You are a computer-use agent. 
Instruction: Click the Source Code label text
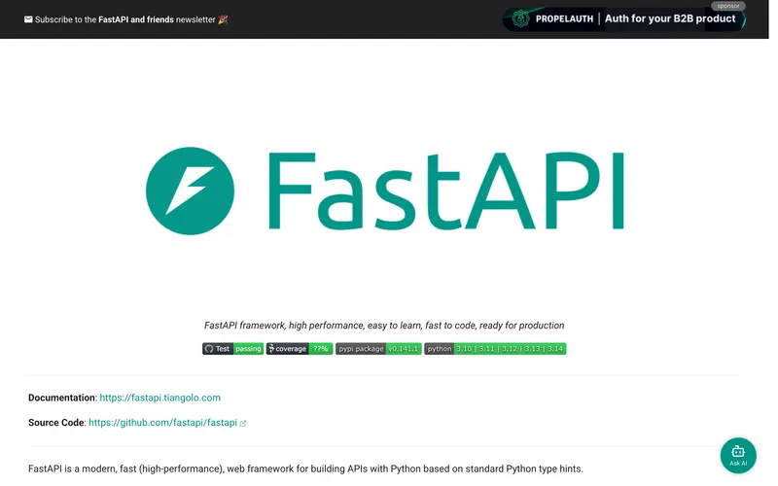pos(56,423)
